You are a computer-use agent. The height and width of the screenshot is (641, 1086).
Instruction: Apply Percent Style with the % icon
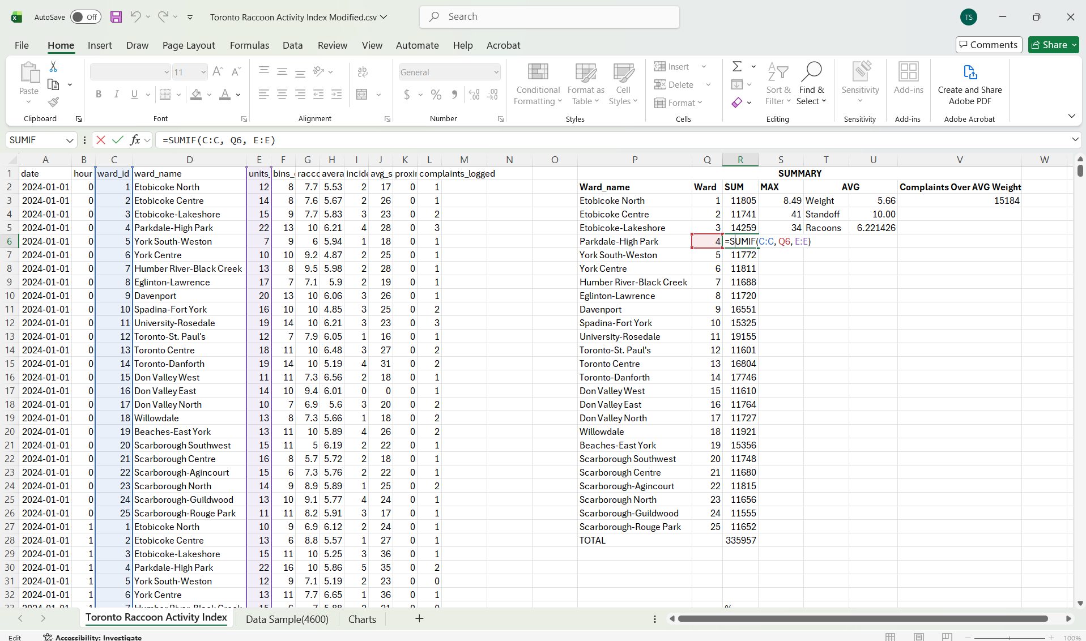click(x=436, y=95)
